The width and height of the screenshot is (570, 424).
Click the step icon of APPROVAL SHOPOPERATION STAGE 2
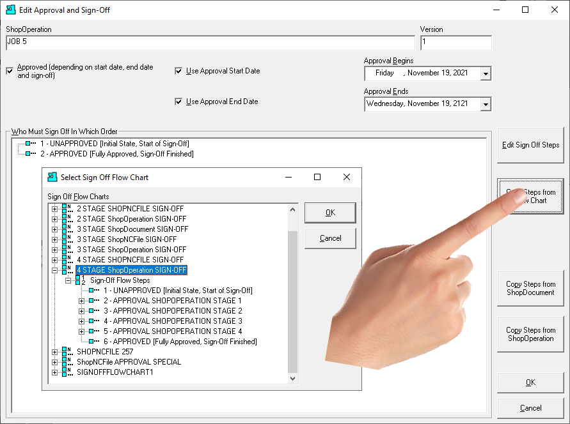pos(94,310)
